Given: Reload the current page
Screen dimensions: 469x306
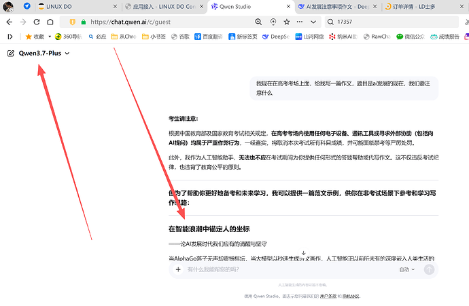Looking at the screenshot, I should [37, 22].
